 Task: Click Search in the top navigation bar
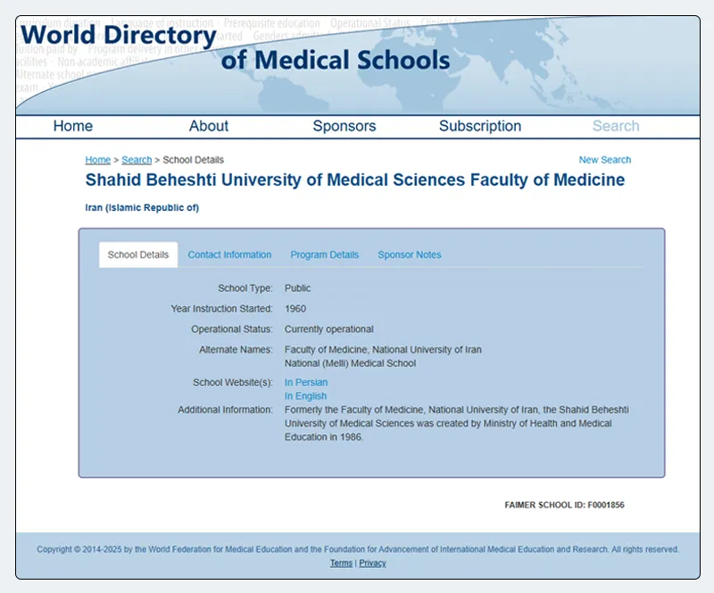point(616,126)
